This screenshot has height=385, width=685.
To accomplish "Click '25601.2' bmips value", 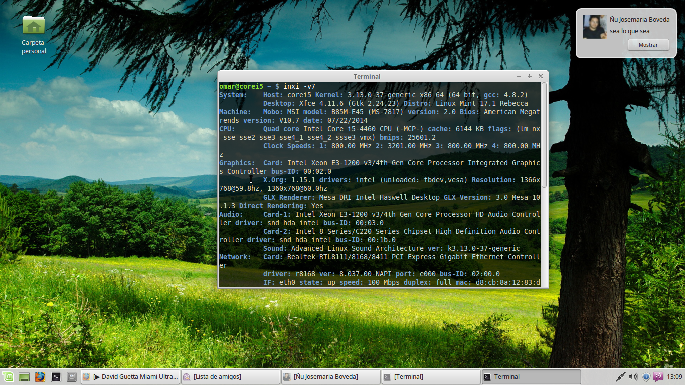I will [x=422, y=137].
